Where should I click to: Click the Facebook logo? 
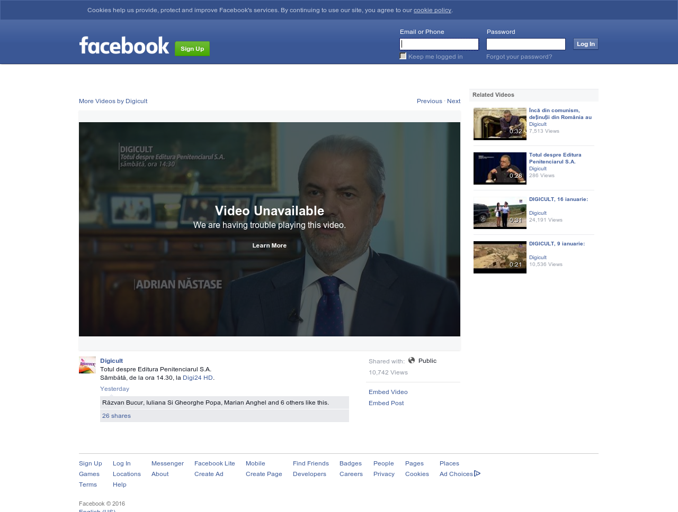(124, 45)
